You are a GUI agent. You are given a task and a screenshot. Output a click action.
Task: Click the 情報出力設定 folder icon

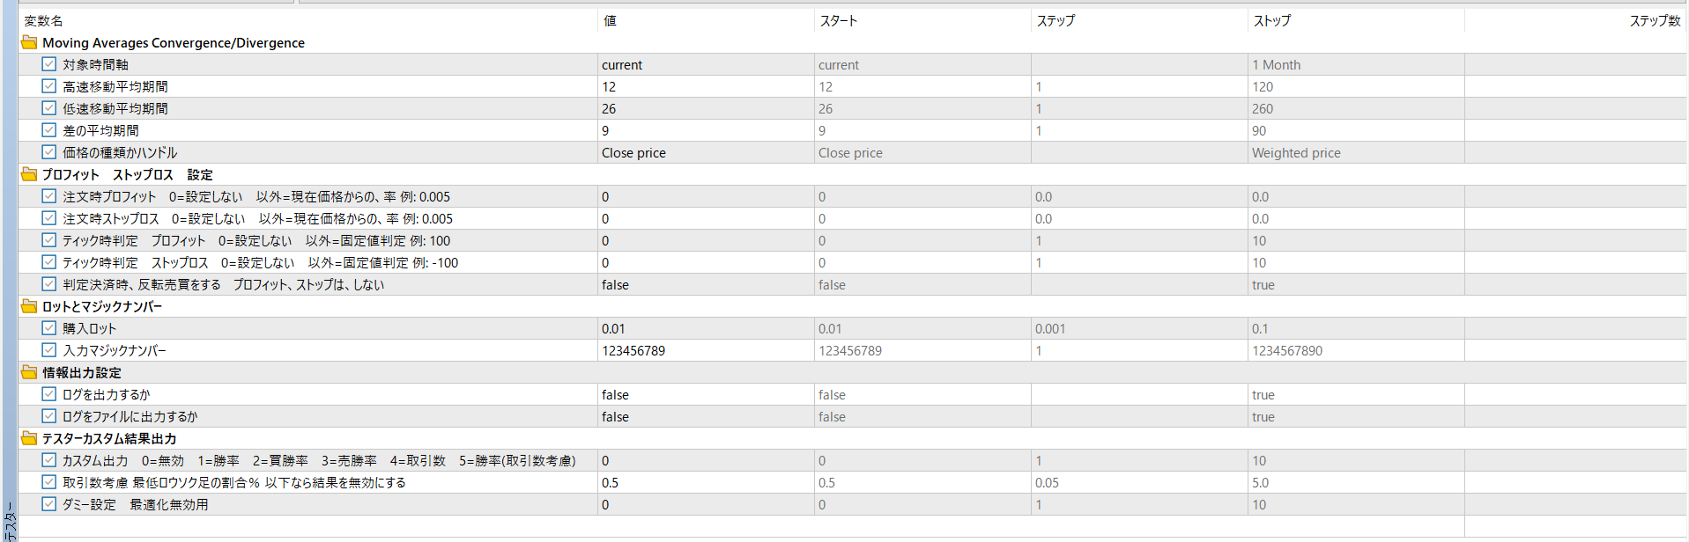pos(29,372)
